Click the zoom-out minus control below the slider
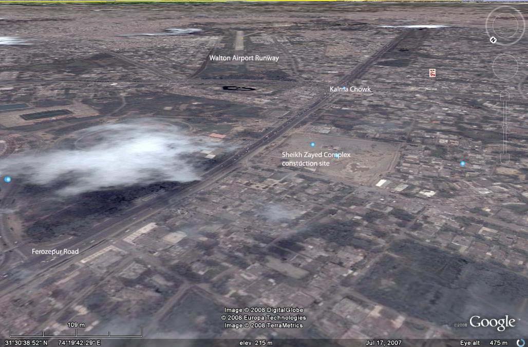This screenshot has width=528, height=347. click(x=506, y=159)
